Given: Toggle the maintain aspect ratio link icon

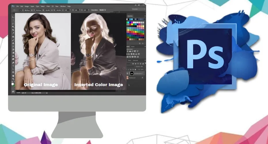Looking at the screenshot, I should [52, 10].
